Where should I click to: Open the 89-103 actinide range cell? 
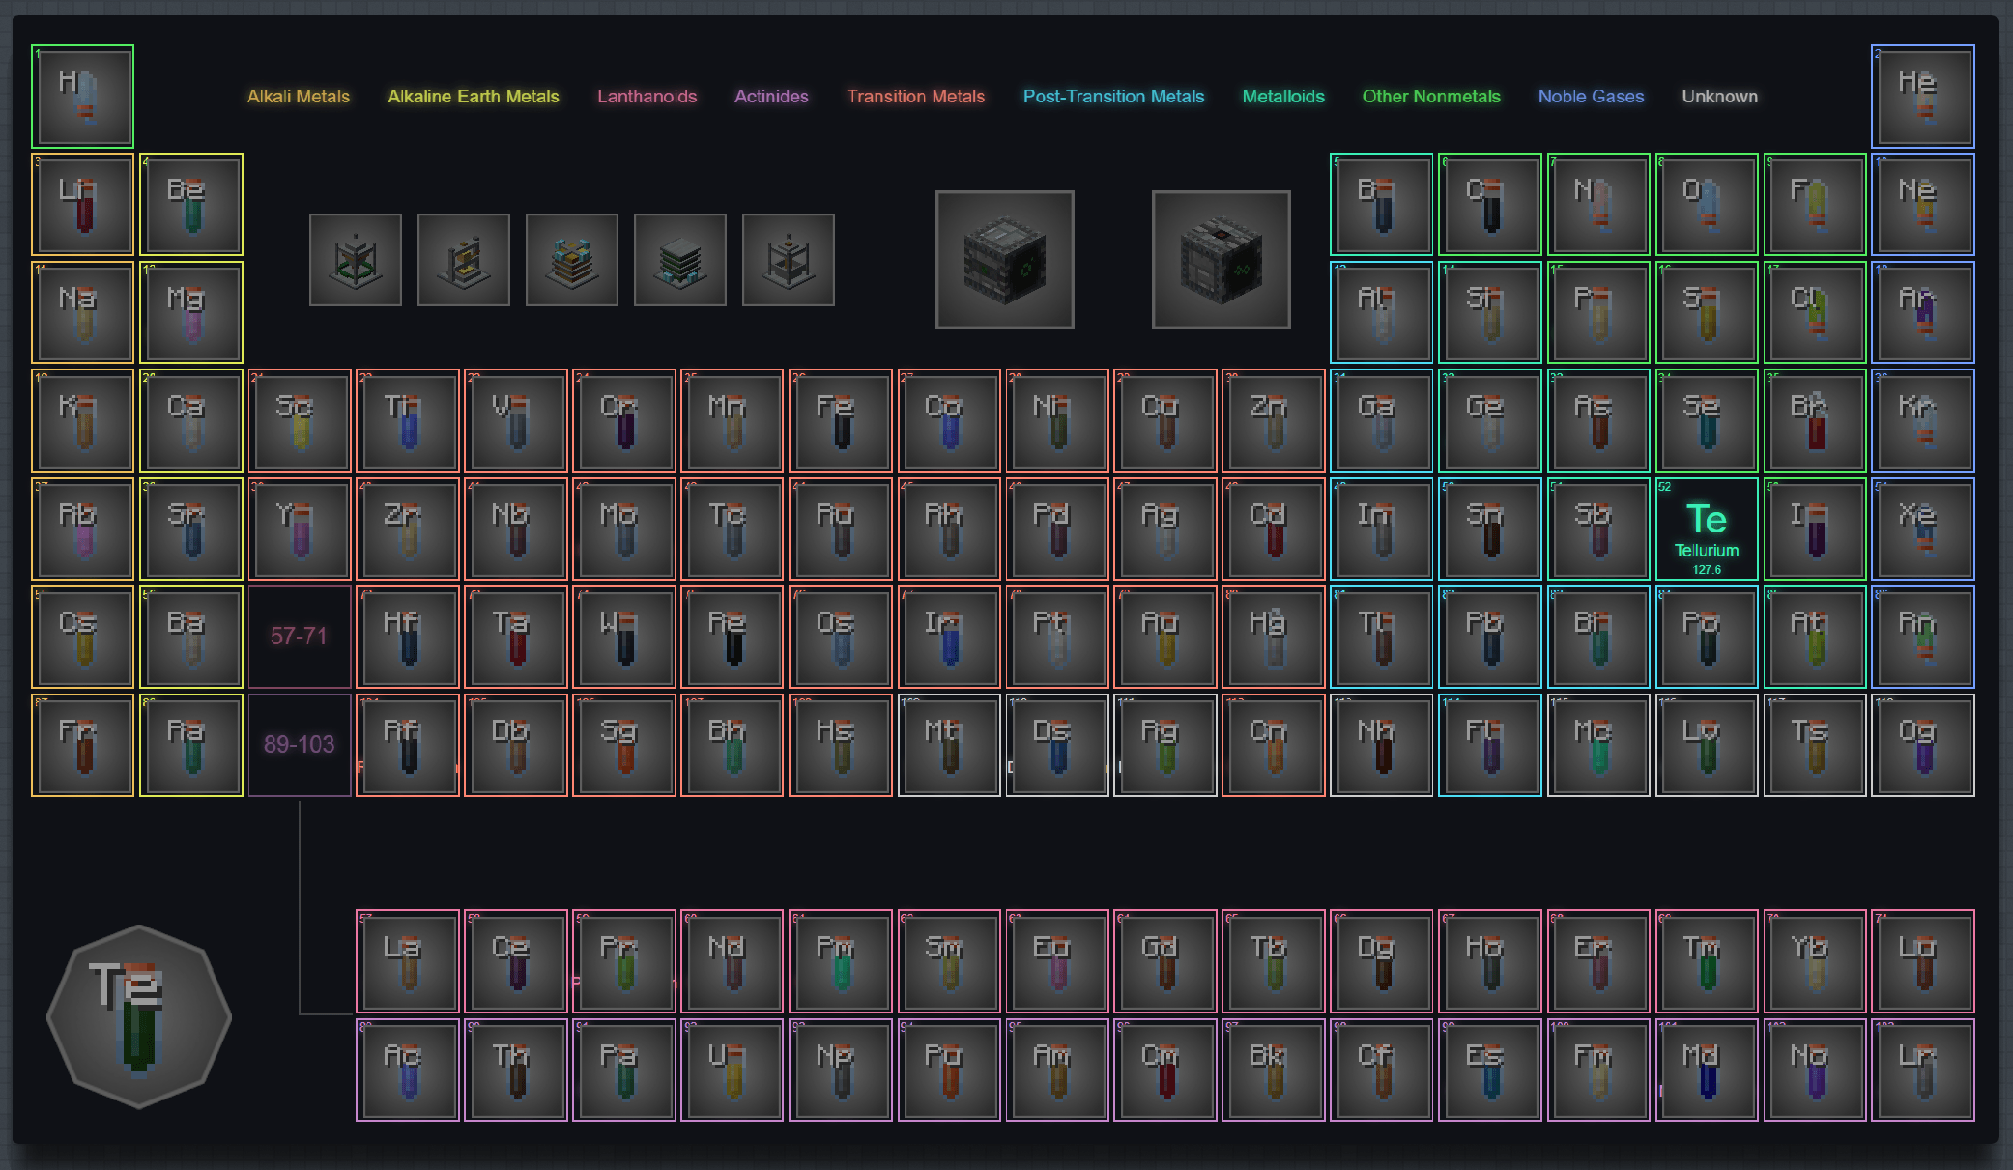300,745
